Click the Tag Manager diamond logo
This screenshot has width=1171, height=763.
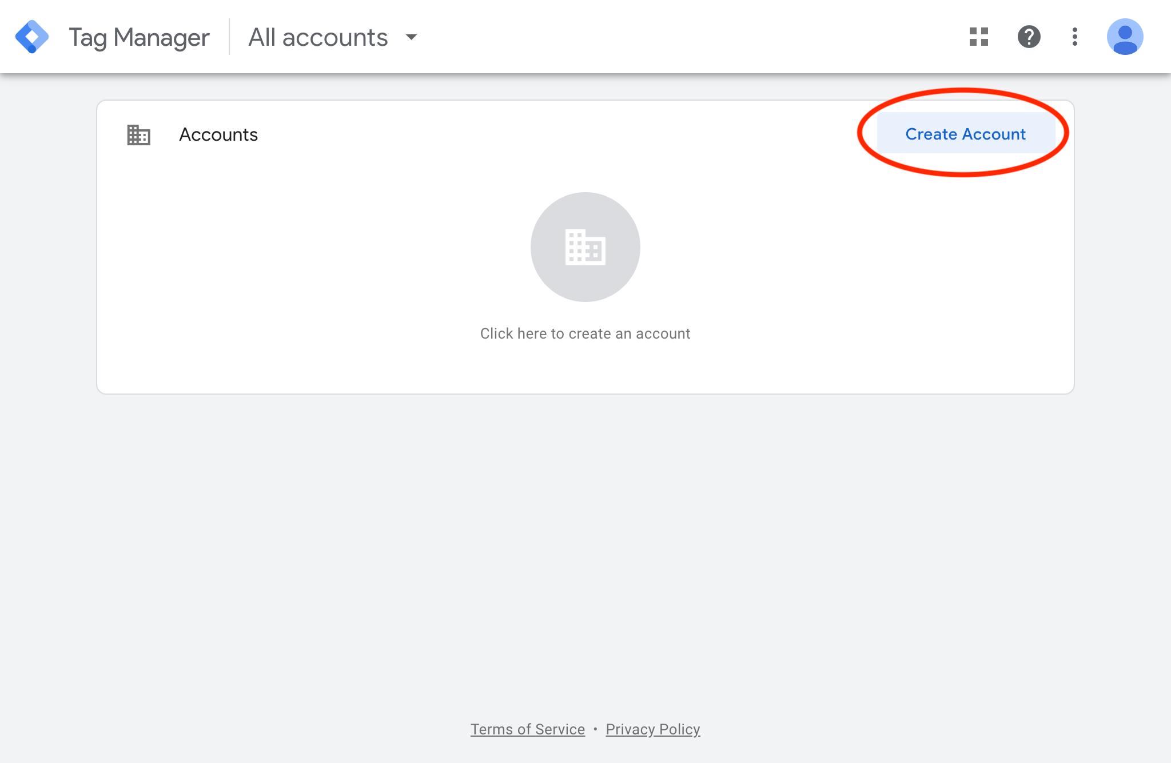tap(32, 37)
